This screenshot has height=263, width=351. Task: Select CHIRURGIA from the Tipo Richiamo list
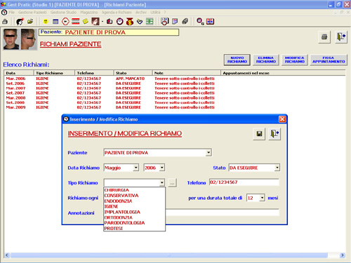(x=134, y=190)
